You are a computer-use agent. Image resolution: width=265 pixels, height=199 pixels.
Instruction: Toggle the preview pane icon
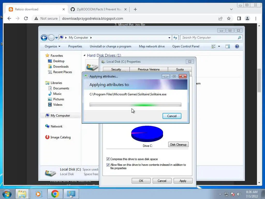[x=228, y=46]
